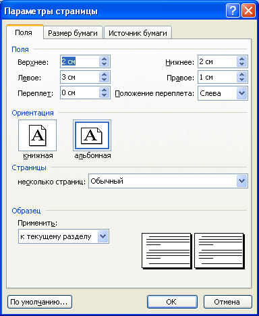Click the Нижнее margin input field
Screen dimensions: 259x316
tap(217, 61)
